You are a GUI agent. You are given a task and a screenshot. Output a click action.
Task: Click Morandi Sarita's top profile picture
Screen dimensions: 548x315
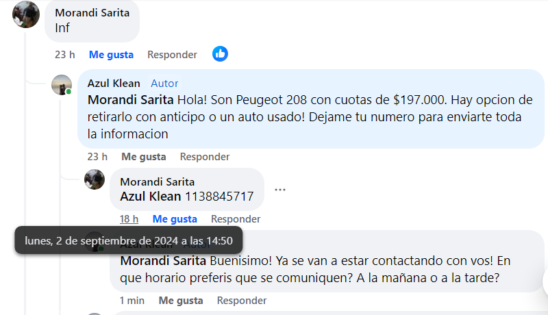(26, 14)
